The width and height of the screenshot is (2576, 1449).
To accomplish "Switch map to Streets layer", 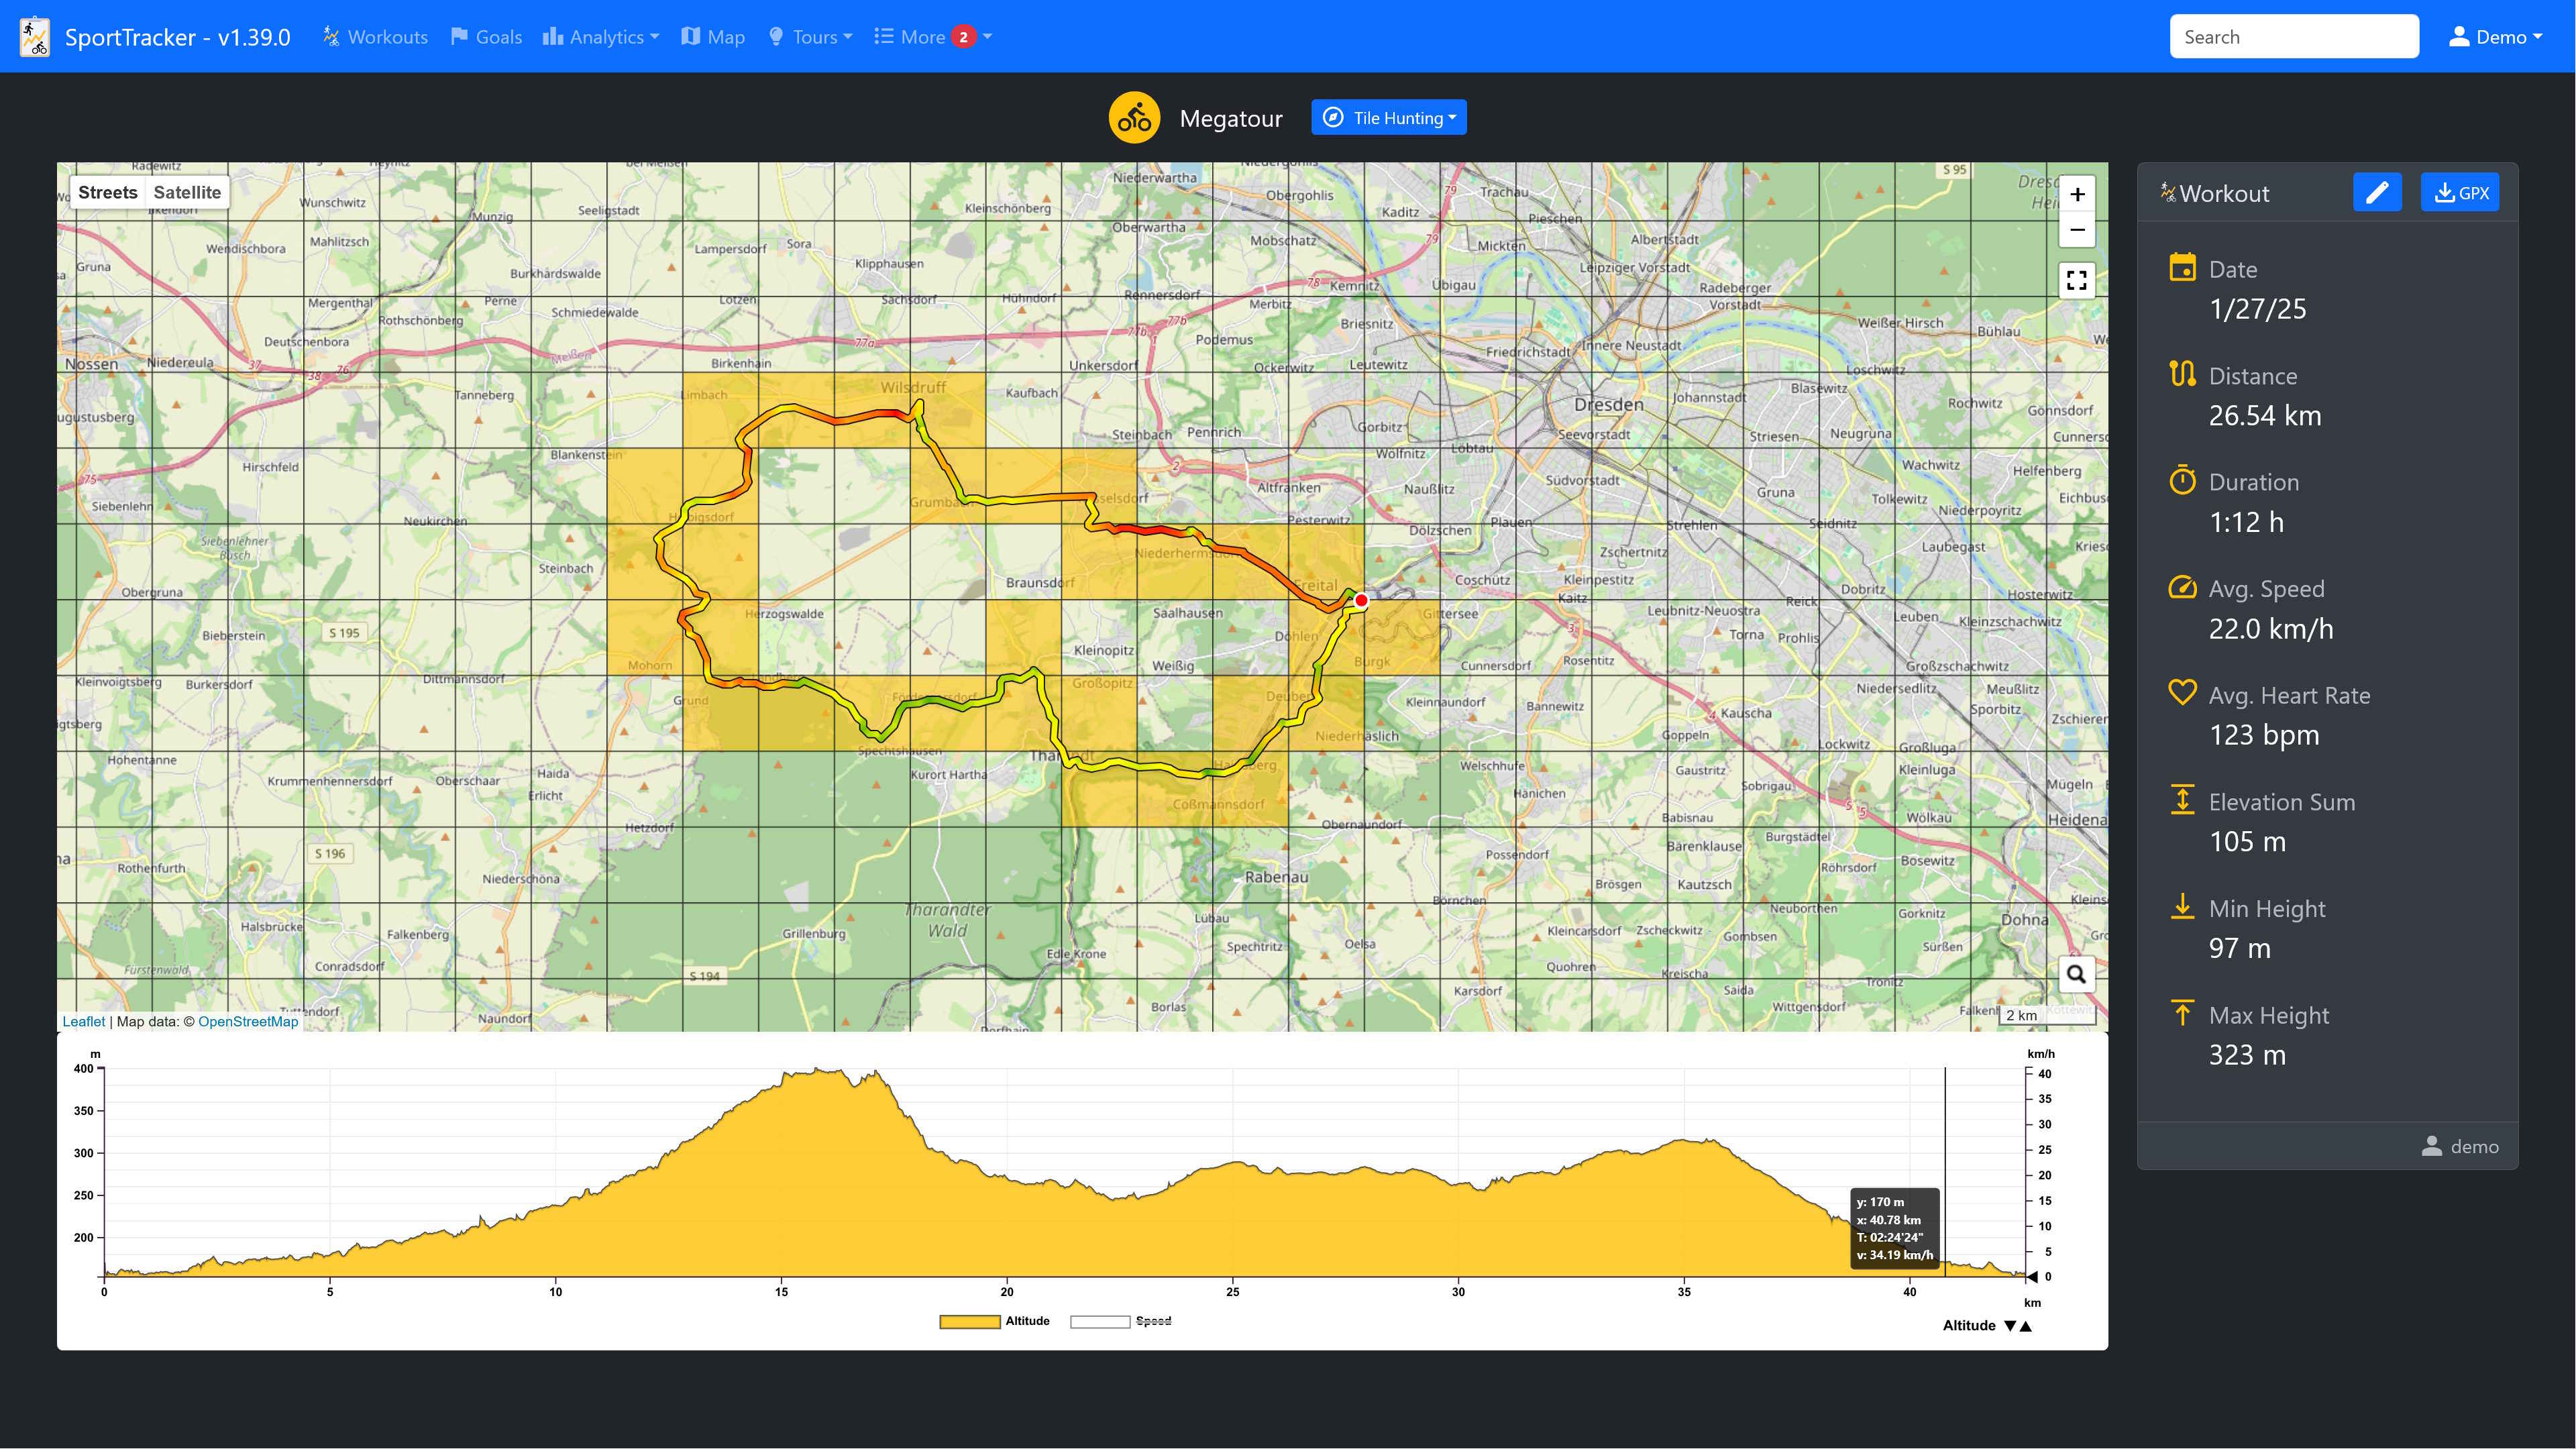I will (108, 192).
